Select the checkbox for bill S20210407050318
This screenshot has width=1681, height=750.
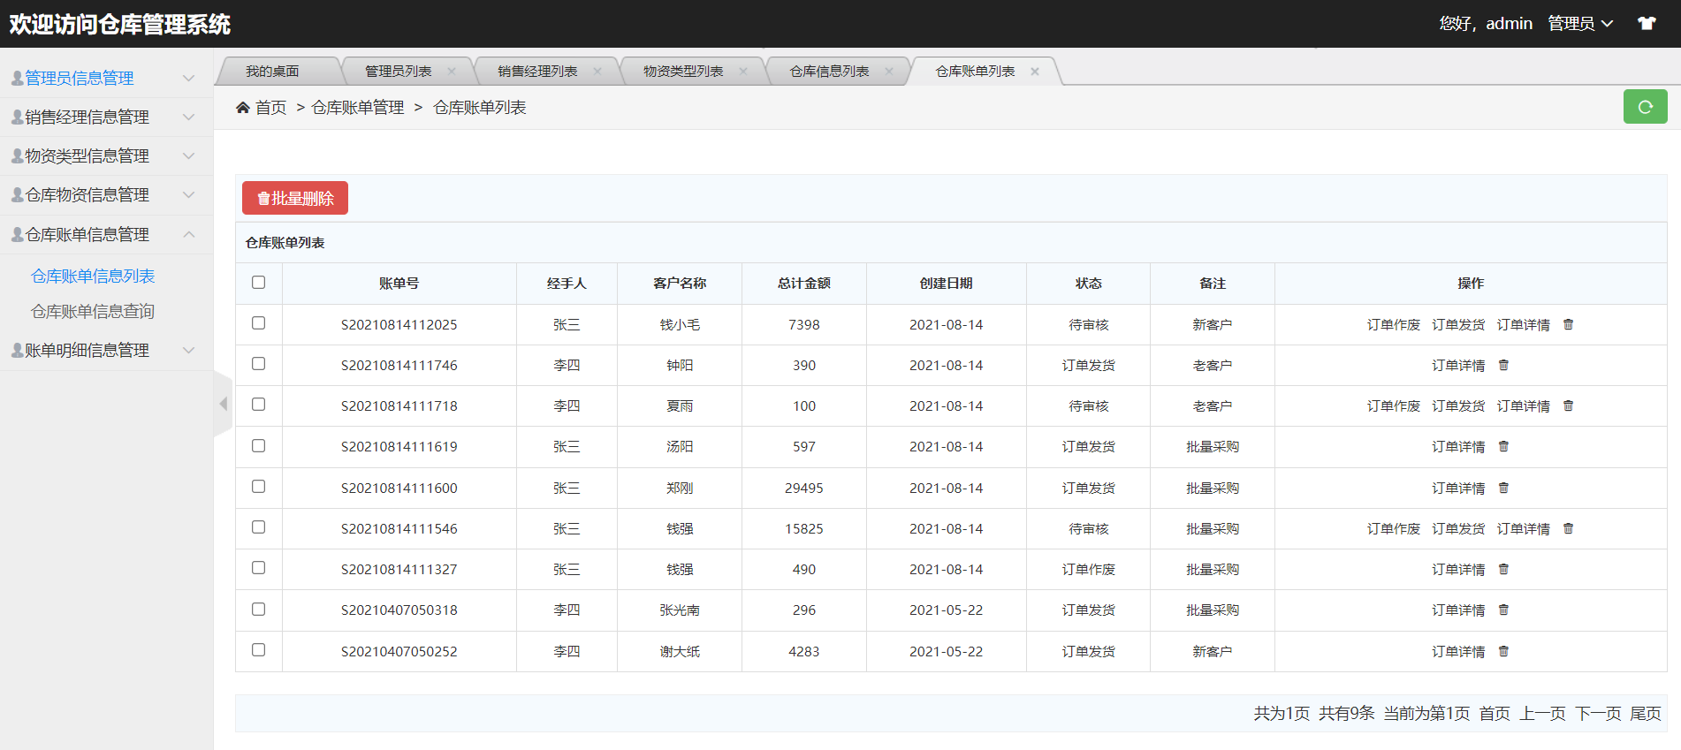tap(258, 610)
